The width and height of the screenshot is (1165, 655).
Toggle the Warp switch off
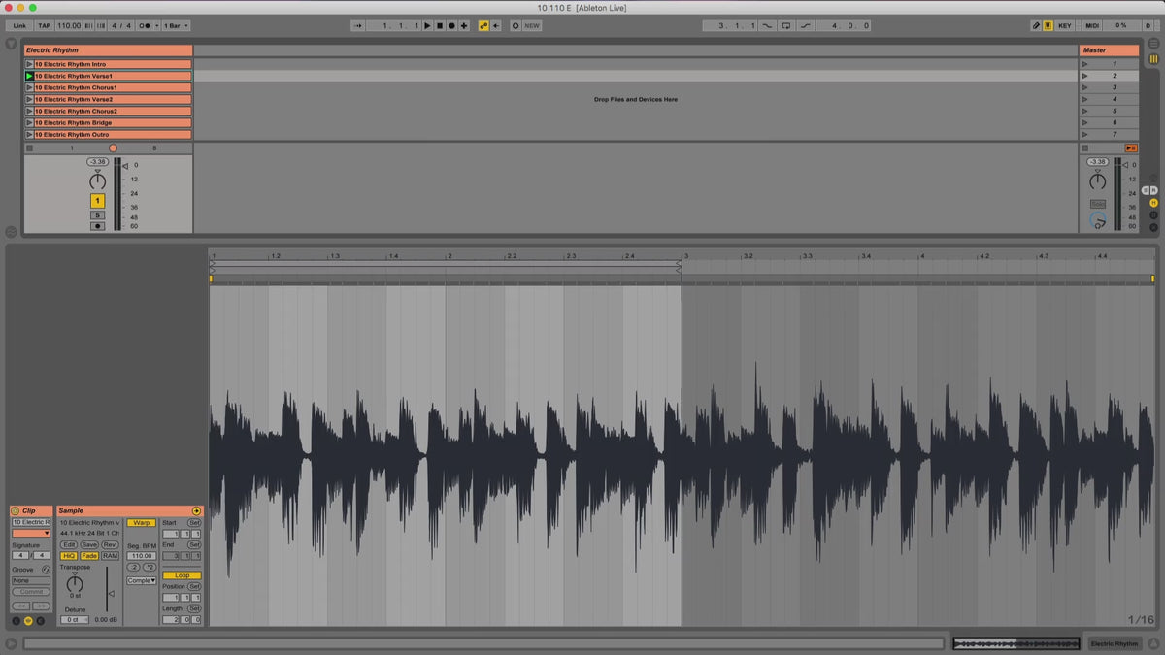[x=141, y=523]
